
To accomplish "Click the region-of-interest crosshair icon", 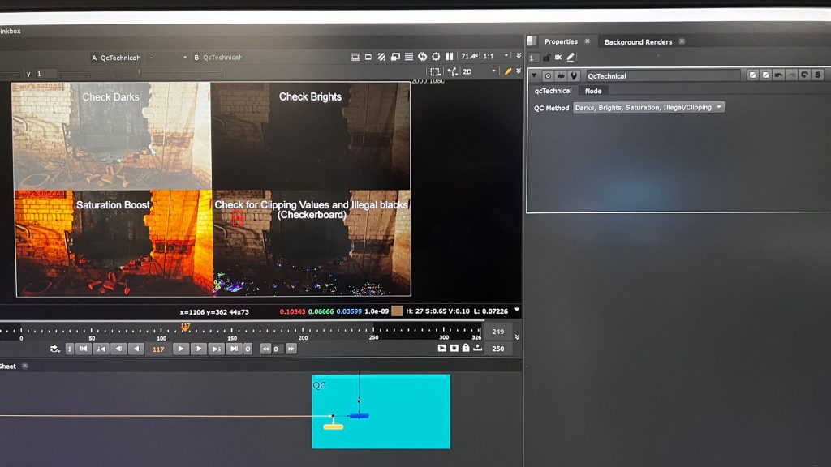I will (436, 57).
